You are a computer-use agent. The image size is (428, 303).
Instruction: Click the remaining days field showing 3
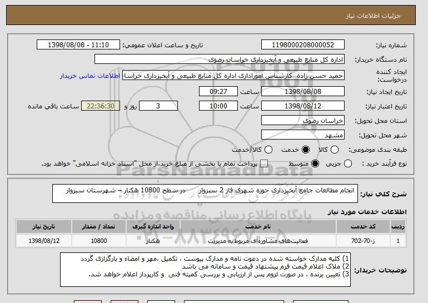pyautogui.click(x=158, y=106)
